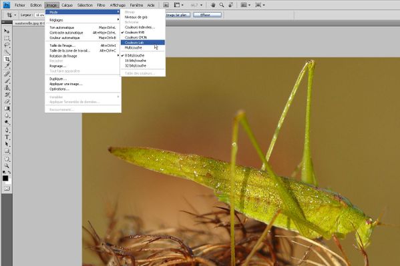Click the Image 1er plan button
The image size is (400, 266).
coord(178,15)
